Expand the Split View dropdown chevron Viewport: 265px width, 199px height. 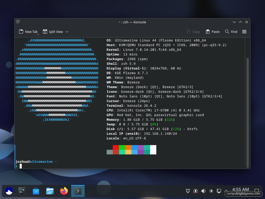(67, 32)
